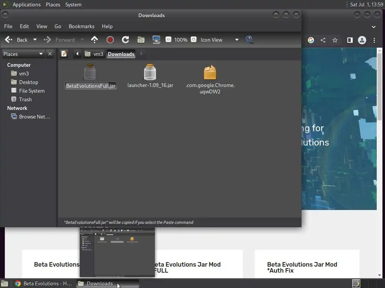Select the .com.google.Chrome.uqwDW2 package icon
This screenshot has width=385, height=288.
210,72
